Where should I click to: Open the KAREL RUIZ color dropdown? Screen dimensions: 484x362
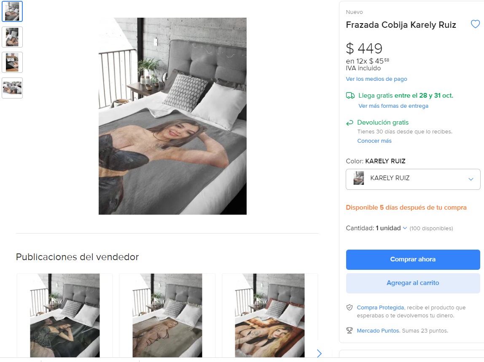pyautogui.click(x=413, y=179)
